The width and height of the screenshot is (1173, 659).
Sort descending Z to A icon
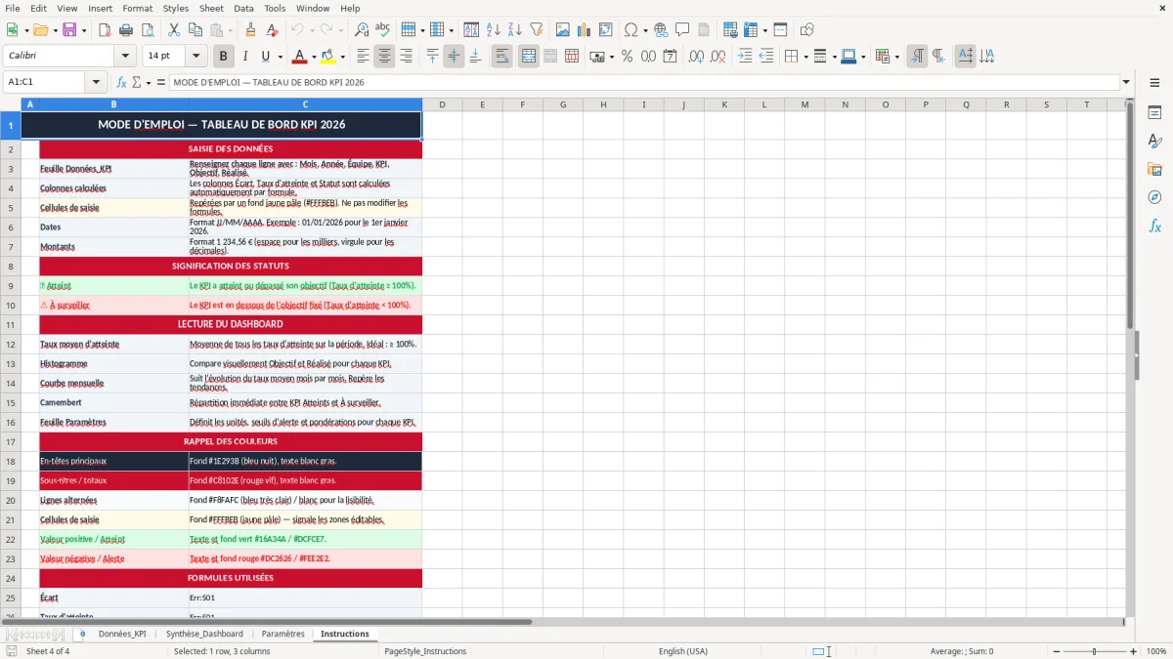(x=515, y=30)
